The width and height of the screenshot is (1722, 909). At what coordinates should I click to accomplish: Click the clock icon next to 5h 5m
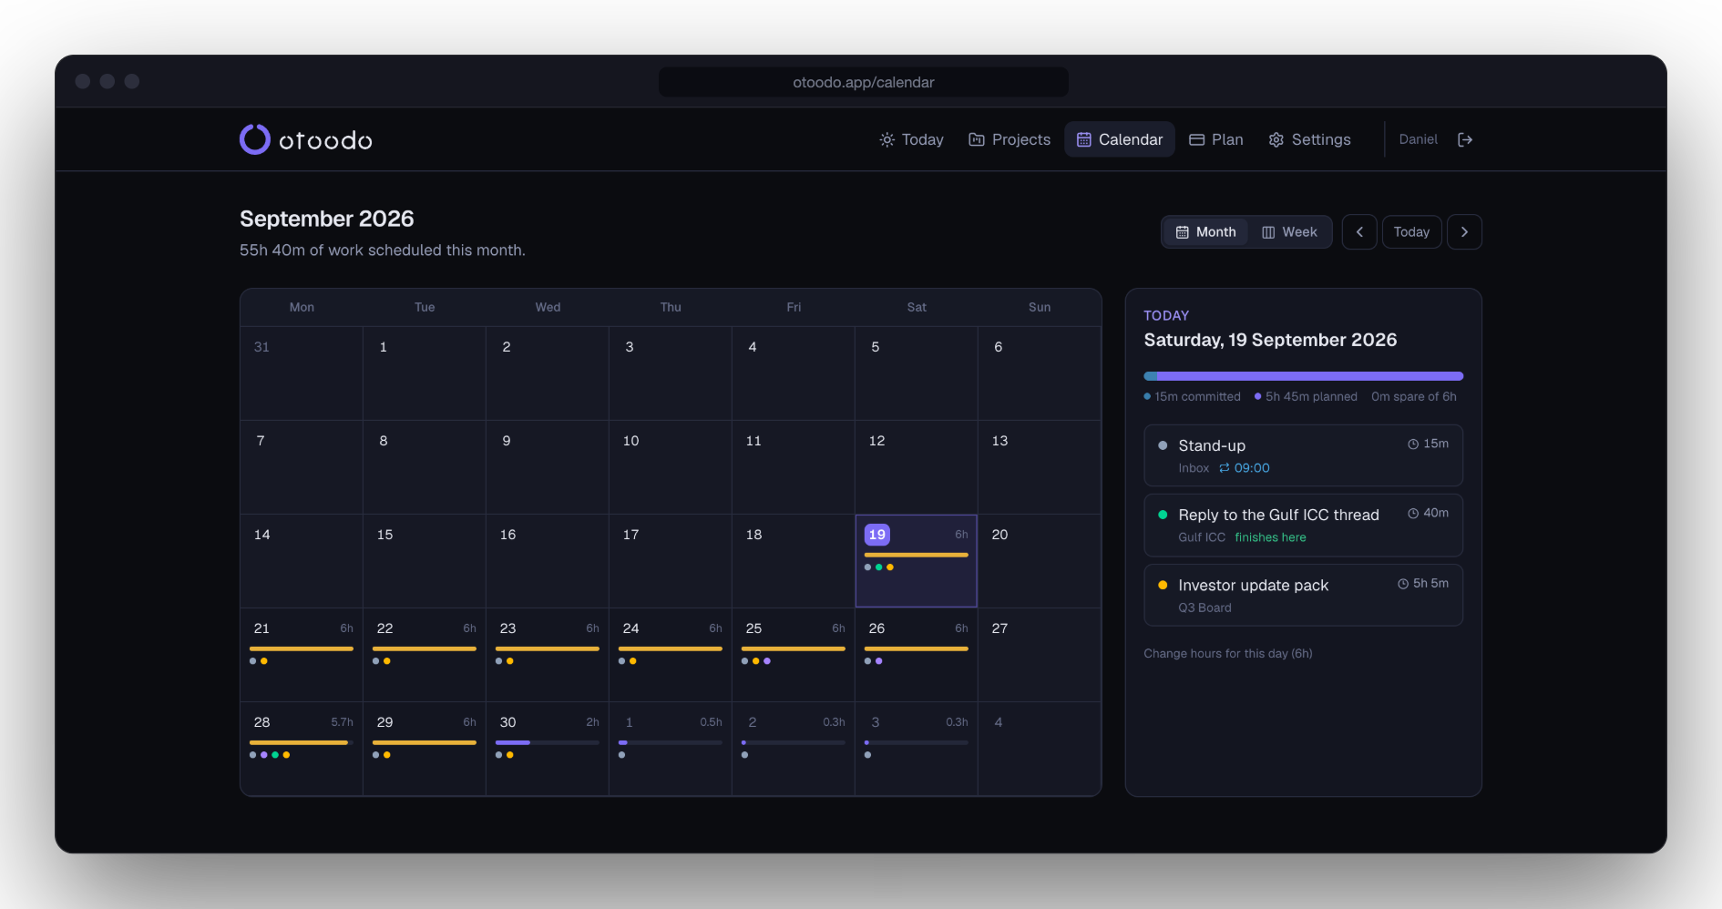tap(1403, 584)
